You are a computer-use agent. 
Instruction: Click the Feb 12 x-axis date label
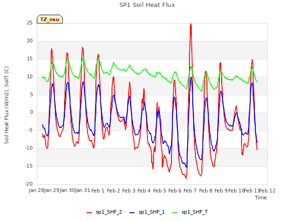[x=267, y=191]
